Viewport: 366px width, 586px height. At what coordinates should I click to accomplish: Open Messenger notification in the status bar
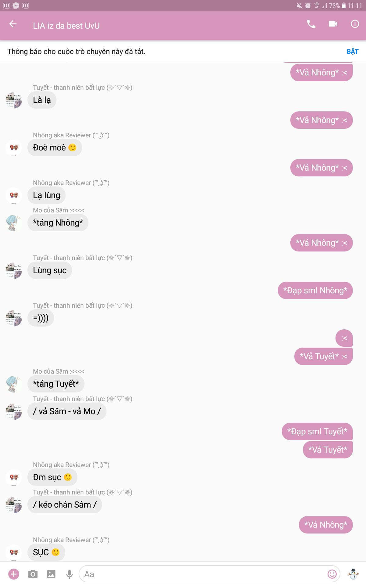[x=16, y=5]
